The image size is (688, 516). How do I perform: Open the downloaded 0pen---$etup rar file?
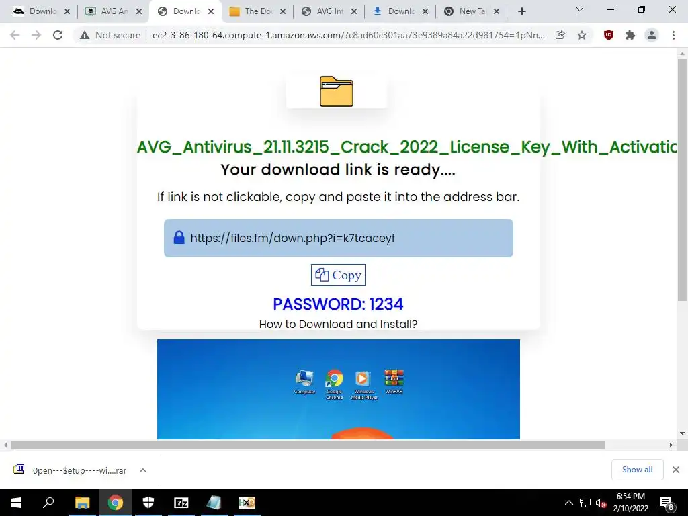pos(70,470)
